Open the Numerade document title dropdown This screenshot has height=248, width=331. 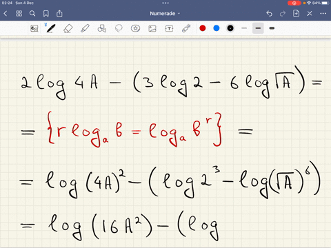[165, 14]
